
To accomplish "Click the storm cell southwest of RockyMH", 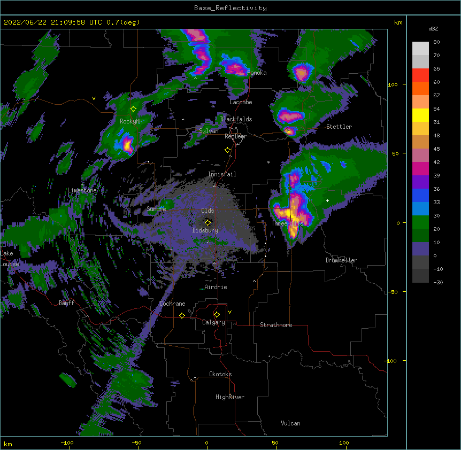I will pos(128,144).
